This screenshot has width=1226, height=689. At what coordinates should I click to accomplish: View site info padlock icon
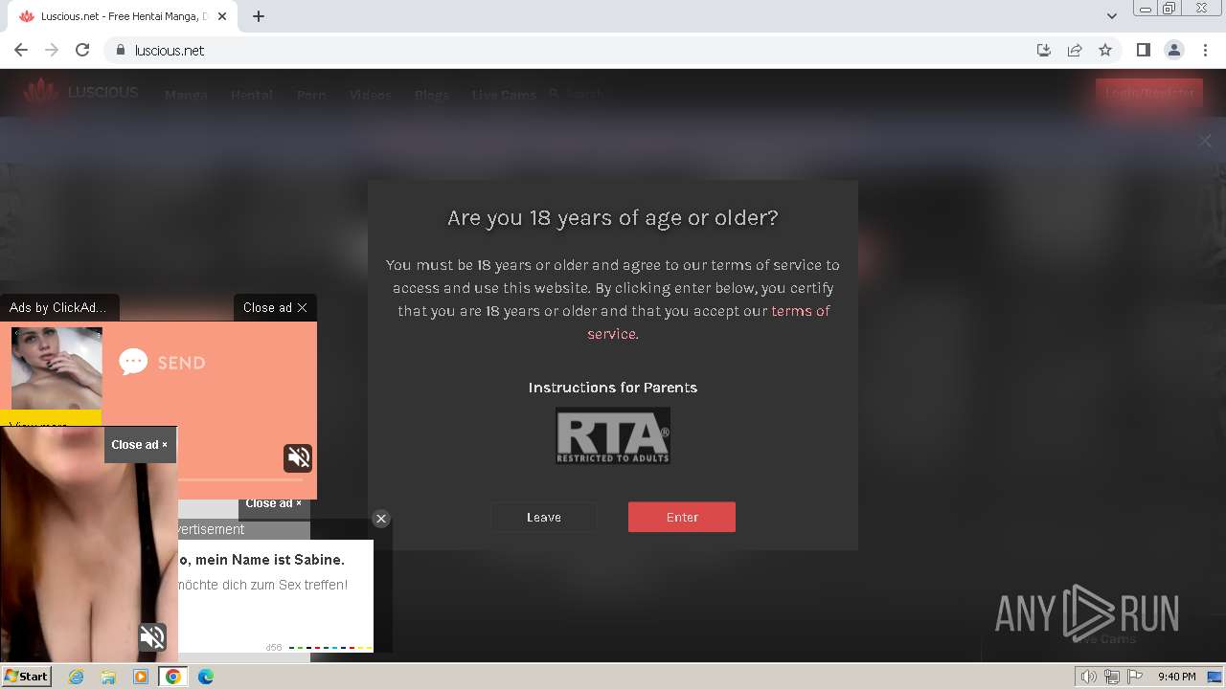[120, 50]
